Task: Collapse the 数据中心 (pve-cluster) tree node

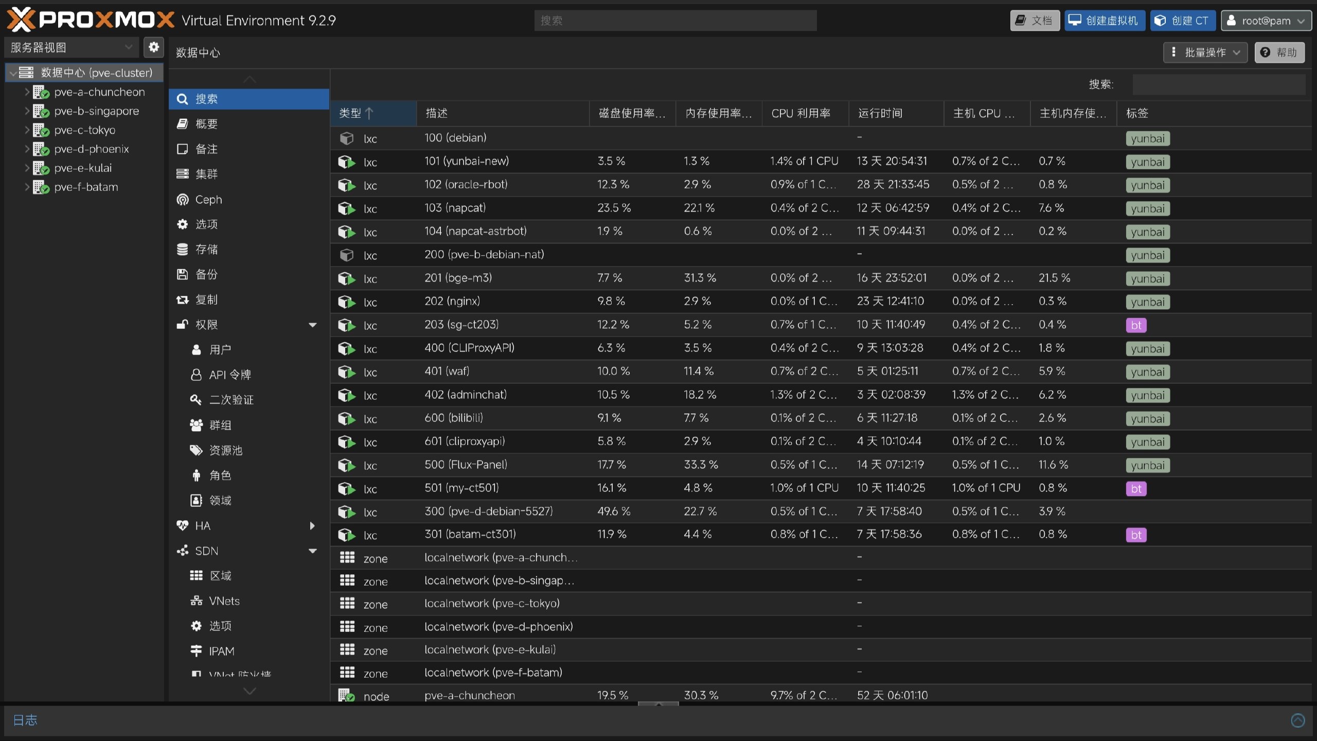Action: click(x=12, y=73)
